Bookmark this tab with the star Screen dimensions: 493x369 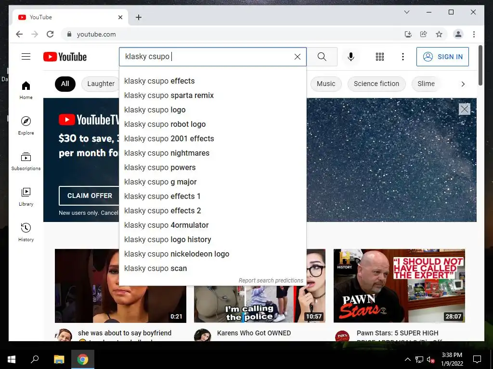[439, 34]
